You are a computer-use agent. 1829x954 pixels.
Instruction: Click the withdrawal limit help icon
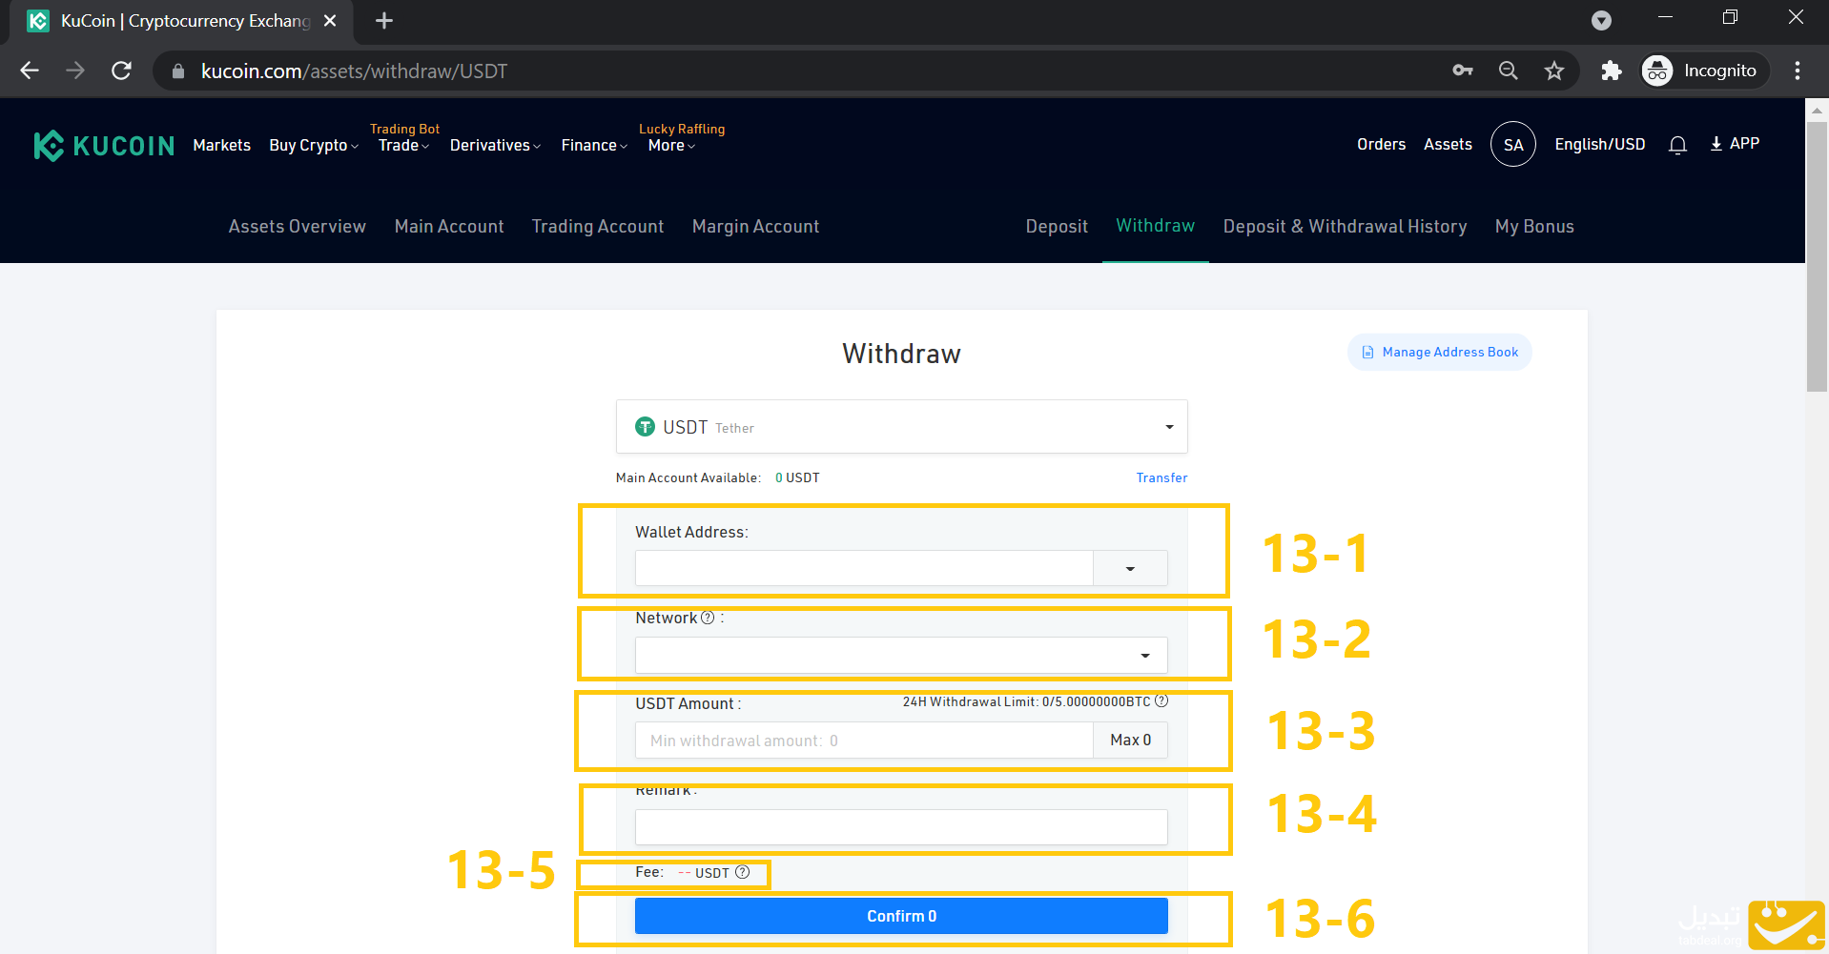click(x=1161, y=700)
